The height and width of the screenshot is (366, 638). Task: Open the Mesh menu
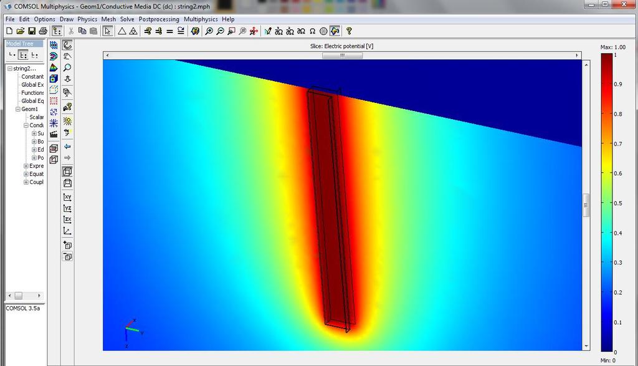point(108,19)
